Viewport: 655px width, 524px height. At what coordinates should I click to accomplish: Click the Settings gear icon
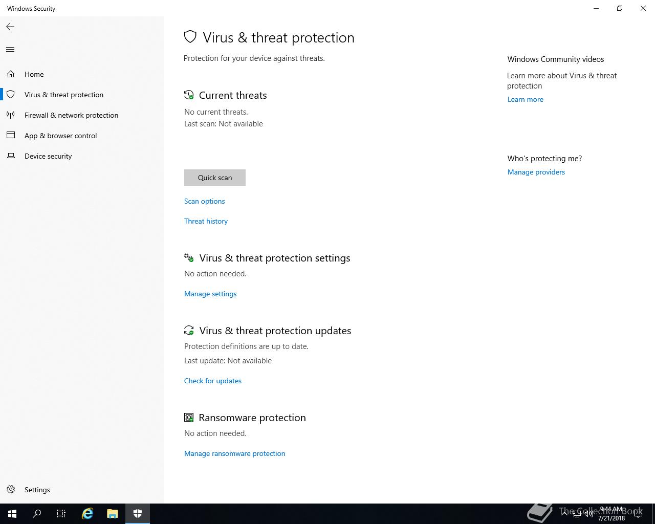(11, 490)
